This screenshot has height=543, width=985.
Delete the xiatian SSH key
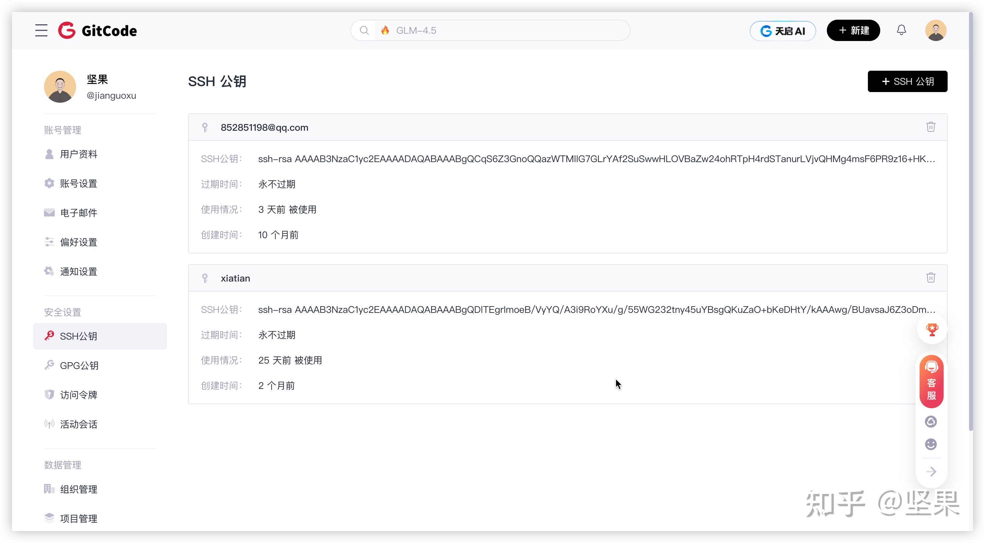[x=931, y=278]
